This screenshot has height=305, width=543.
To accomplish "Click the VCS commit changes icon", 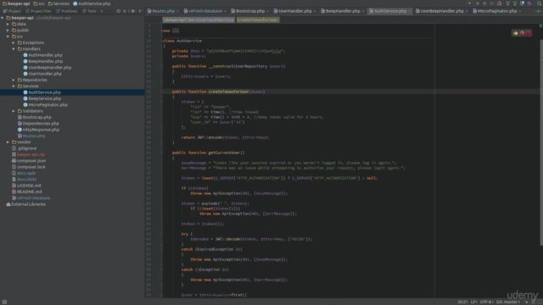I will click(x=515, y=3).
